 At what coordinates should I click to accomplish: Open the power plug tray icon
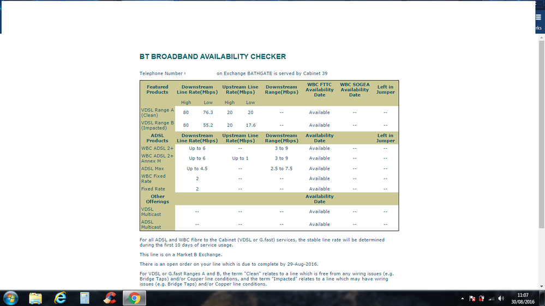click(481, 298)
